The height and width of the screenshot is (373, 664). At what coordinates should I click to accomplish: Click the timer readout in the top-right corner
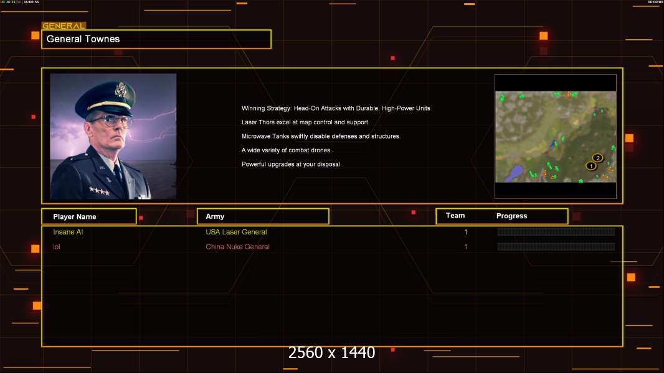655,2
